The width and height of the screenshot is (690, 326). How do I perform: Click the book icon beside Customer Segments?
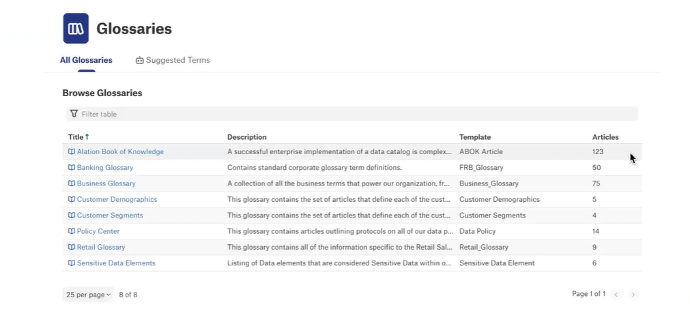pos(72,215)
